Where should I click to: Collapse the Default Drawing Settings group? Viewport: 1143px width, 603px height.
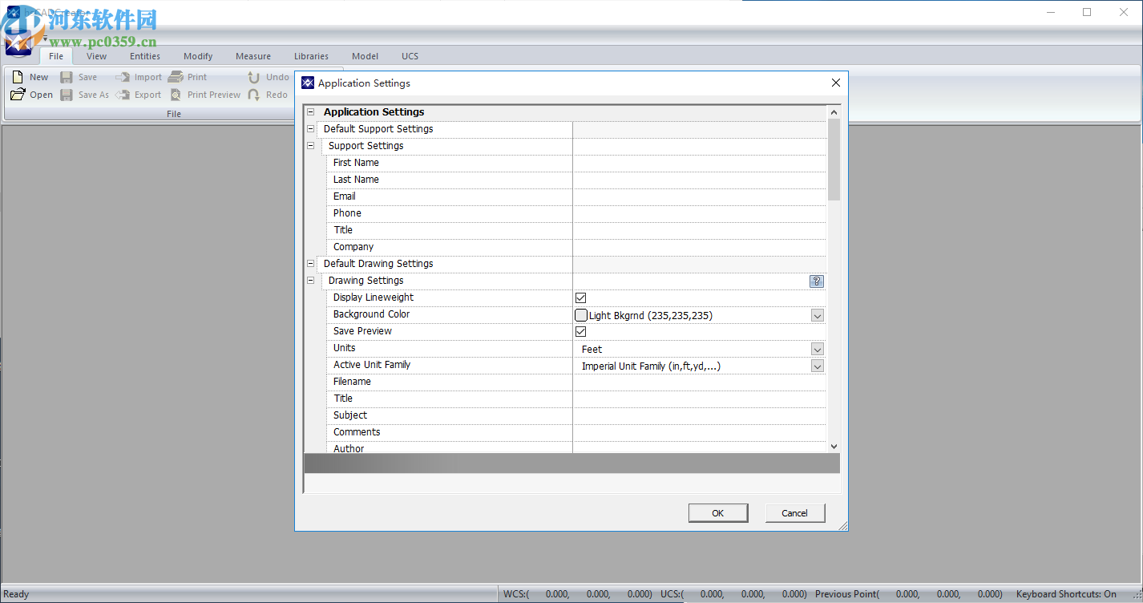[310, 264]
